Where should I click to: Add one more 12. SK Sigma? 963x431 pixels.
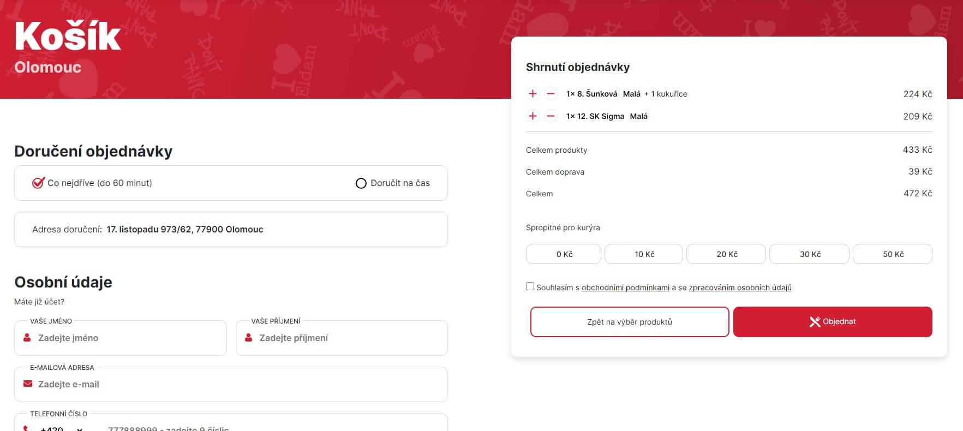tap(533, 116)
